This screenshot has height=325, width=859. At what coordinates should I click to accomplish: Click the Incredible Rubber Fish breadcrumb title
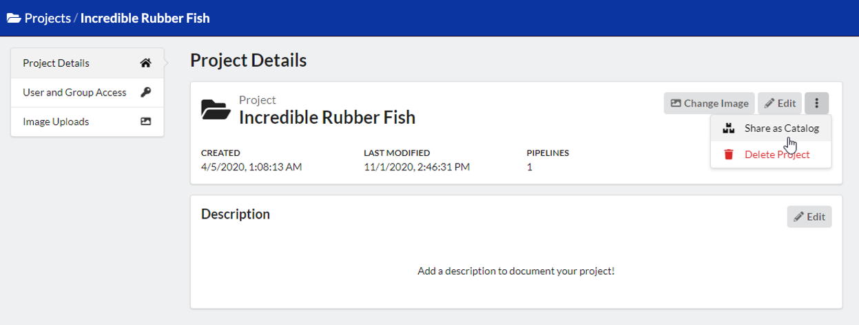[x=145, y=19]
